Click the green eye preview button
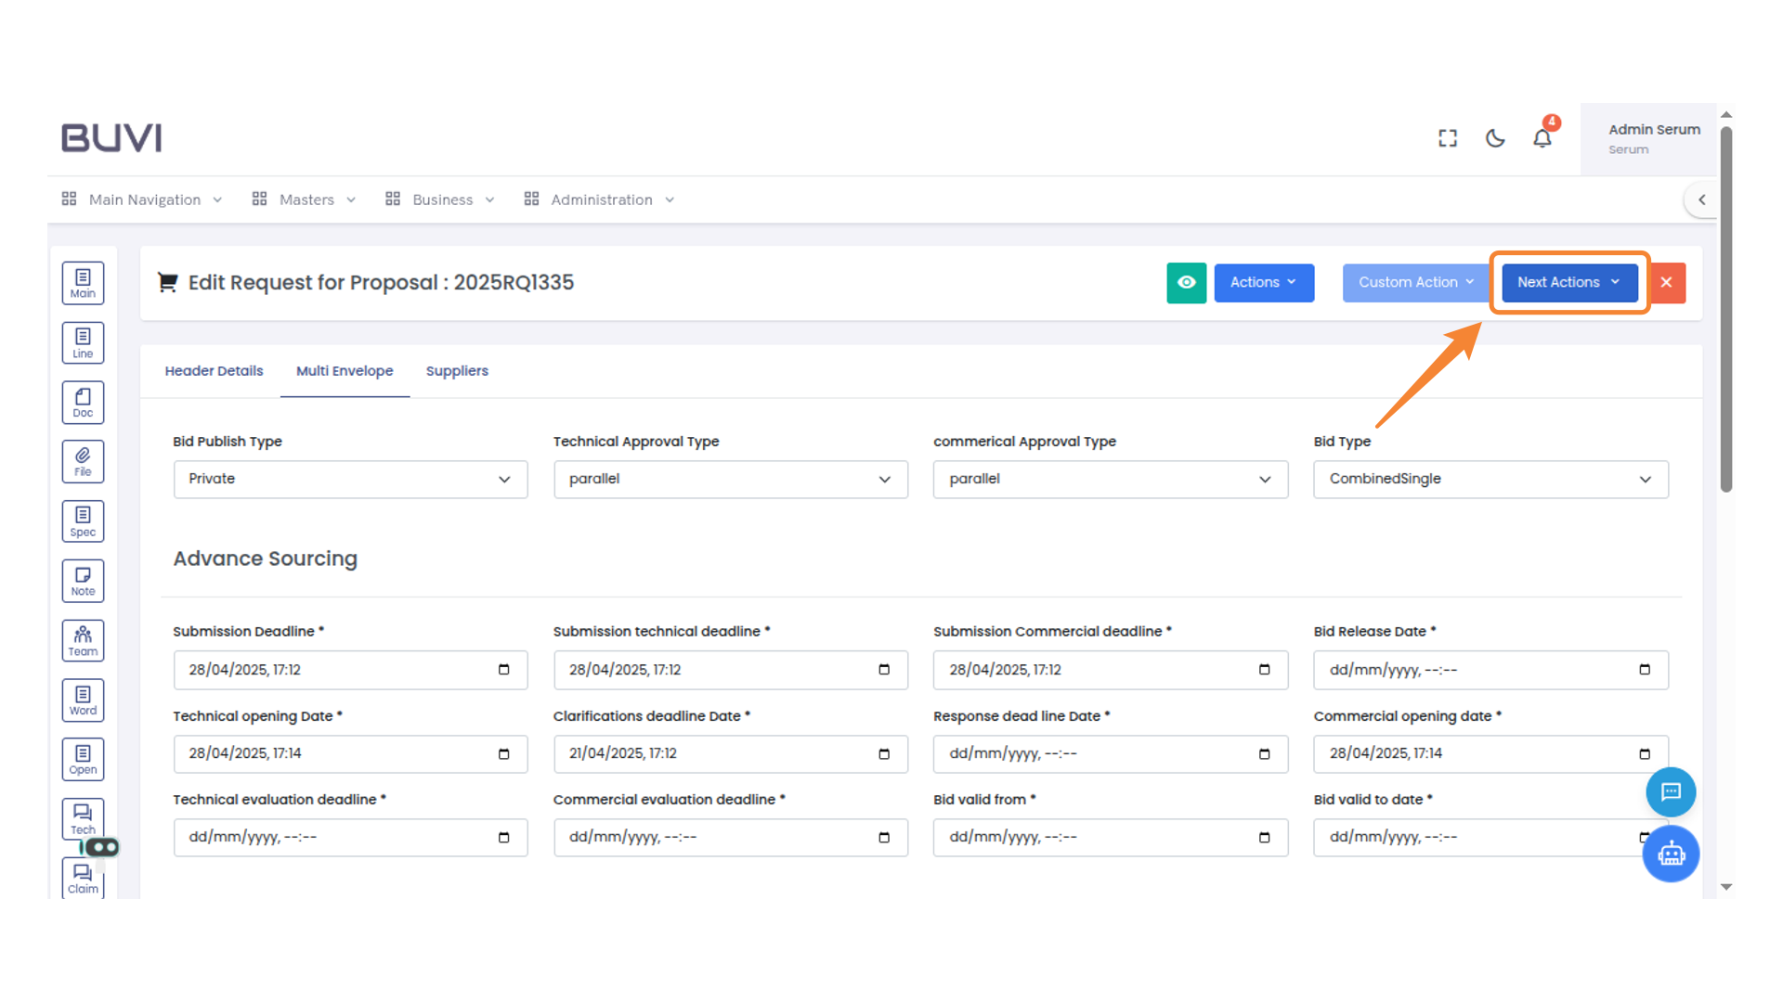 click(x=1186, y=283)
